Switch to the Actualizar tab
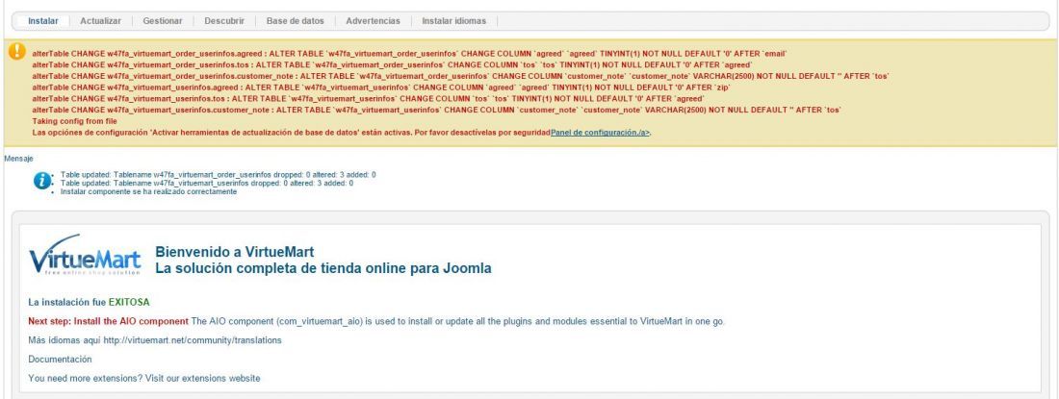 [x=101, y=21]
